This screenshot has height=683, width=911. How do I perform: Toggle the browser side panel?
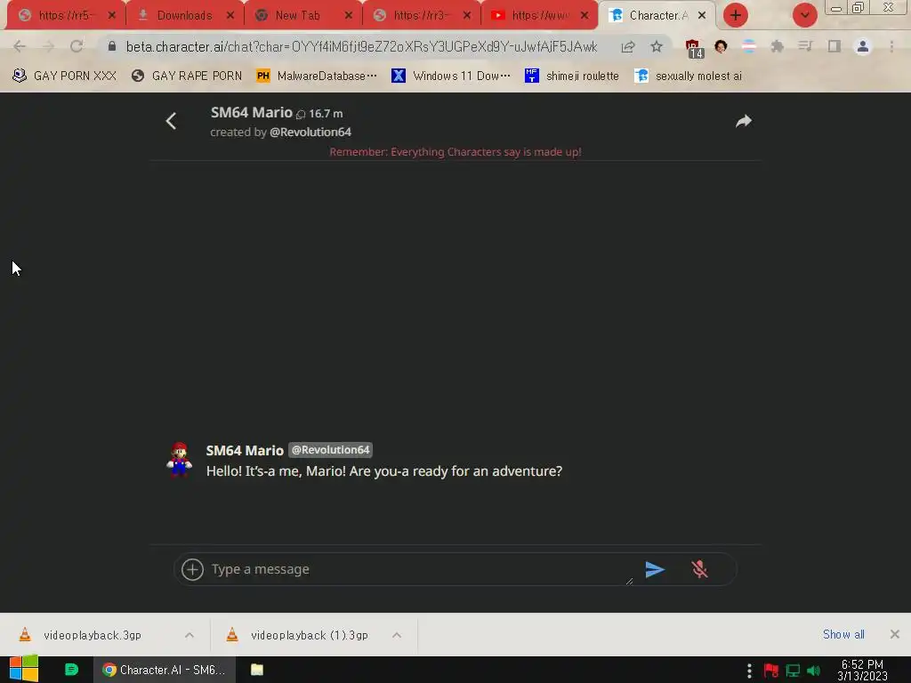[834, 46]
